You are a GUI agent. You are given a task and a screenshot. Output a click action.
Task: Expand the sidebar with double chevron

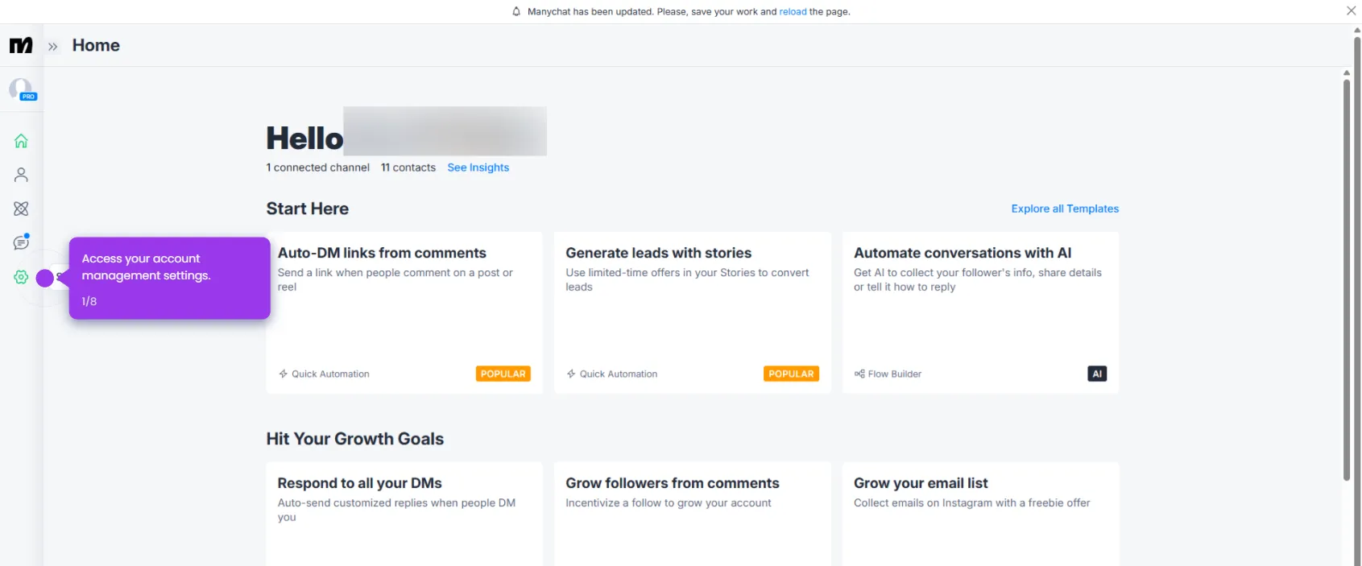[x=53, y=47]
